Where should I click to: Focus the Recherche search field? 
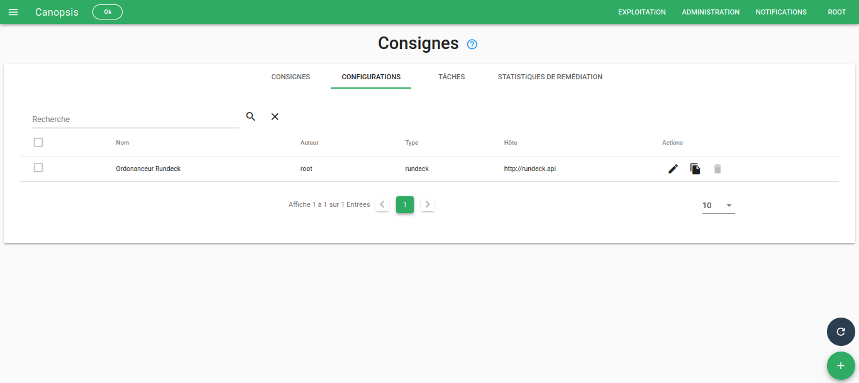pos(135,119)
